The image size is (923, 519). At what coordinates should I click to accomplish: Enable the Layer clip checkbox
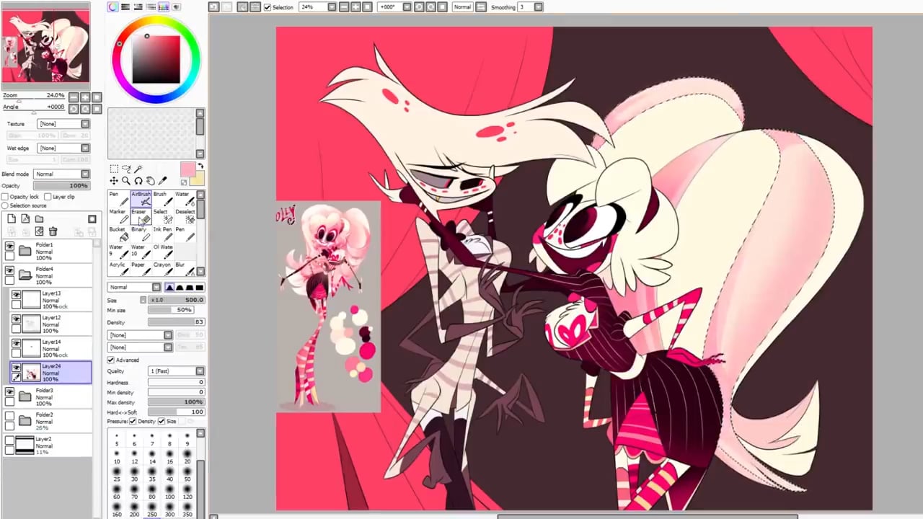click(x=48, y=197)
